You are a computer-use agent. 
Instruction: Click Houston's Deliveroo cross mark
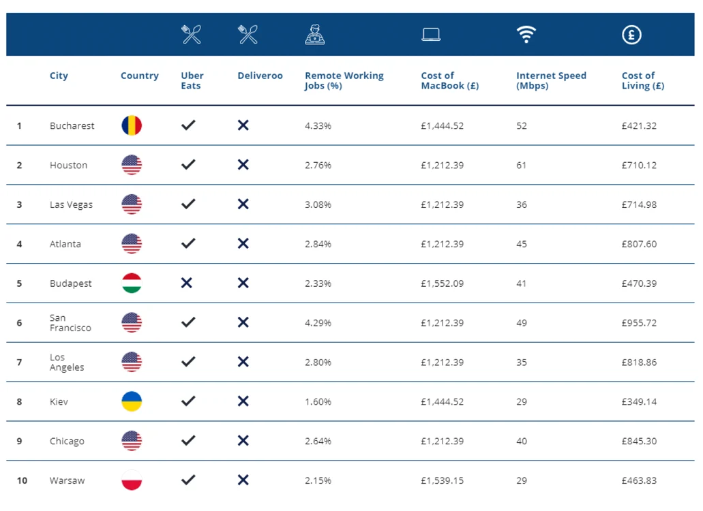[243, 165]
